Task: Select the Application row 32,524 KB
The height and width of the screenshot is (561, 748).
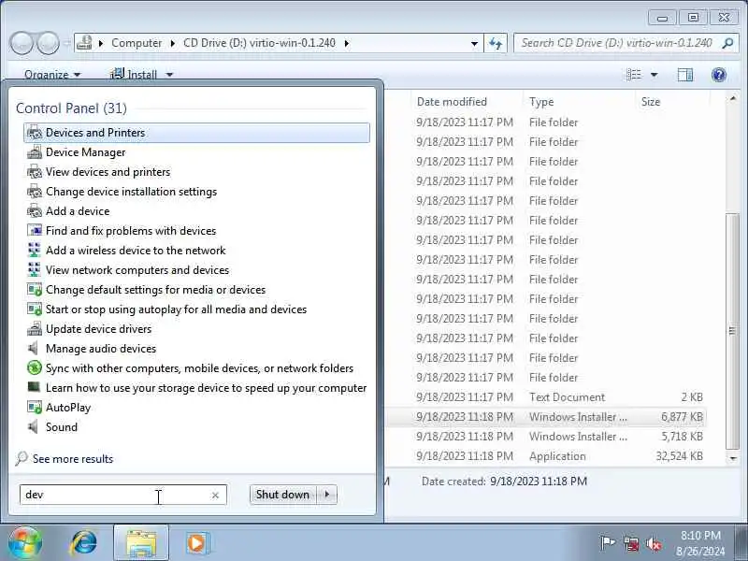Action: (545, 455)
